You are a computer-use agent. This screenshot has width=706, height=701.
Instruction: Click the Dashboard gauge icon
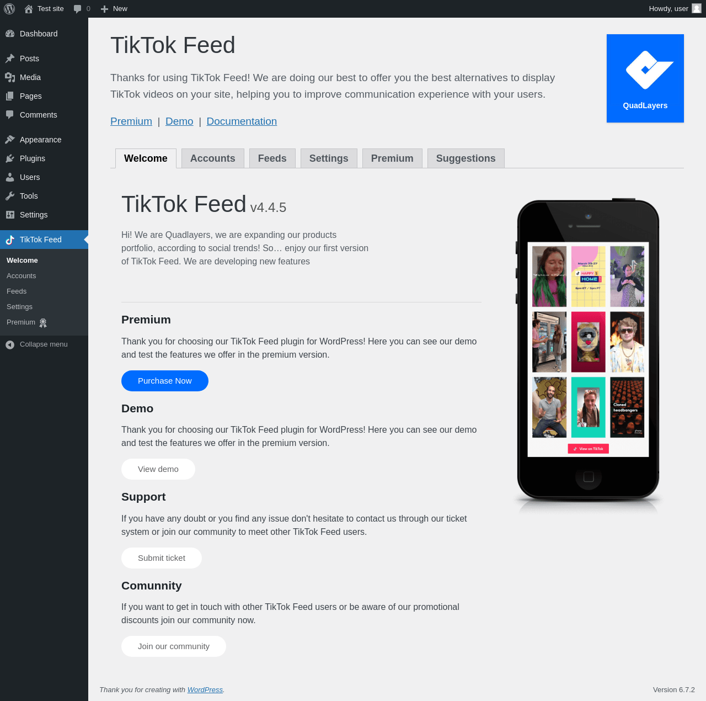coord(10,34)
